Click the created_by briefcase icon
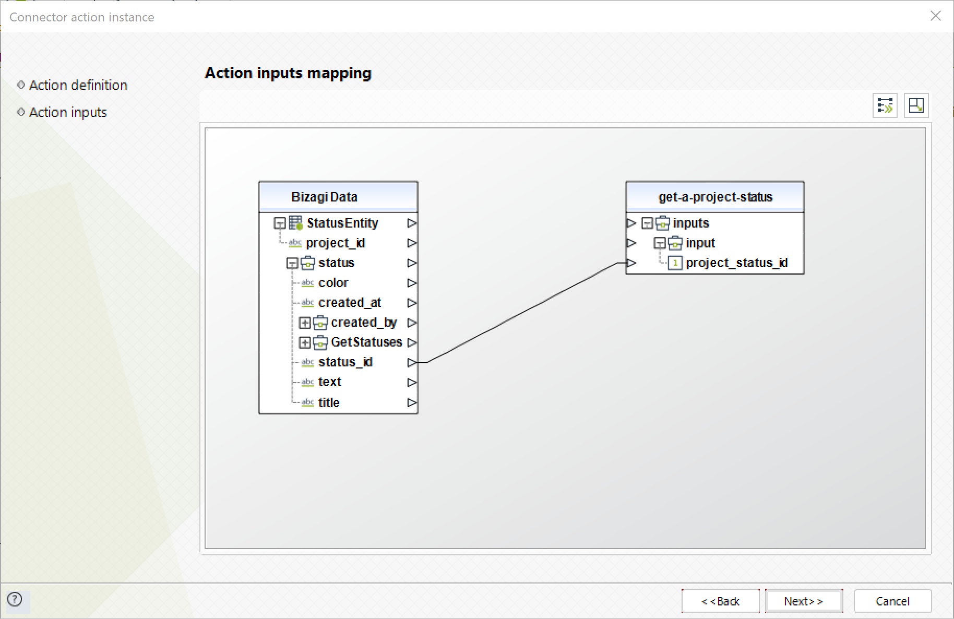954x619 pixels. coord(320,323)
